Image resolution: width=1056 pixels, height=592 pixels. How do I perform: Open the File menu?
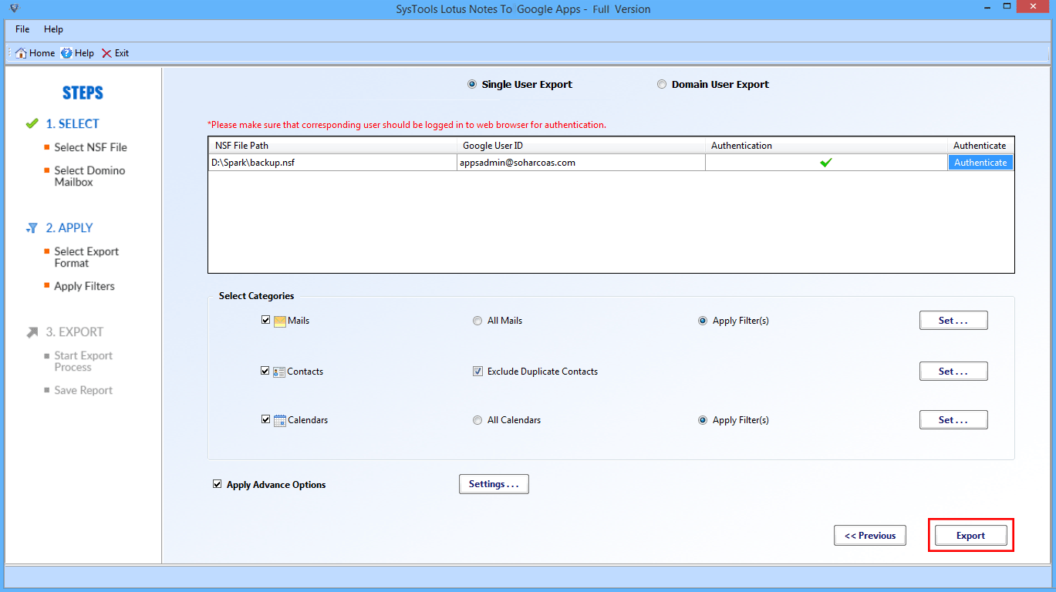tap(22, 29)
